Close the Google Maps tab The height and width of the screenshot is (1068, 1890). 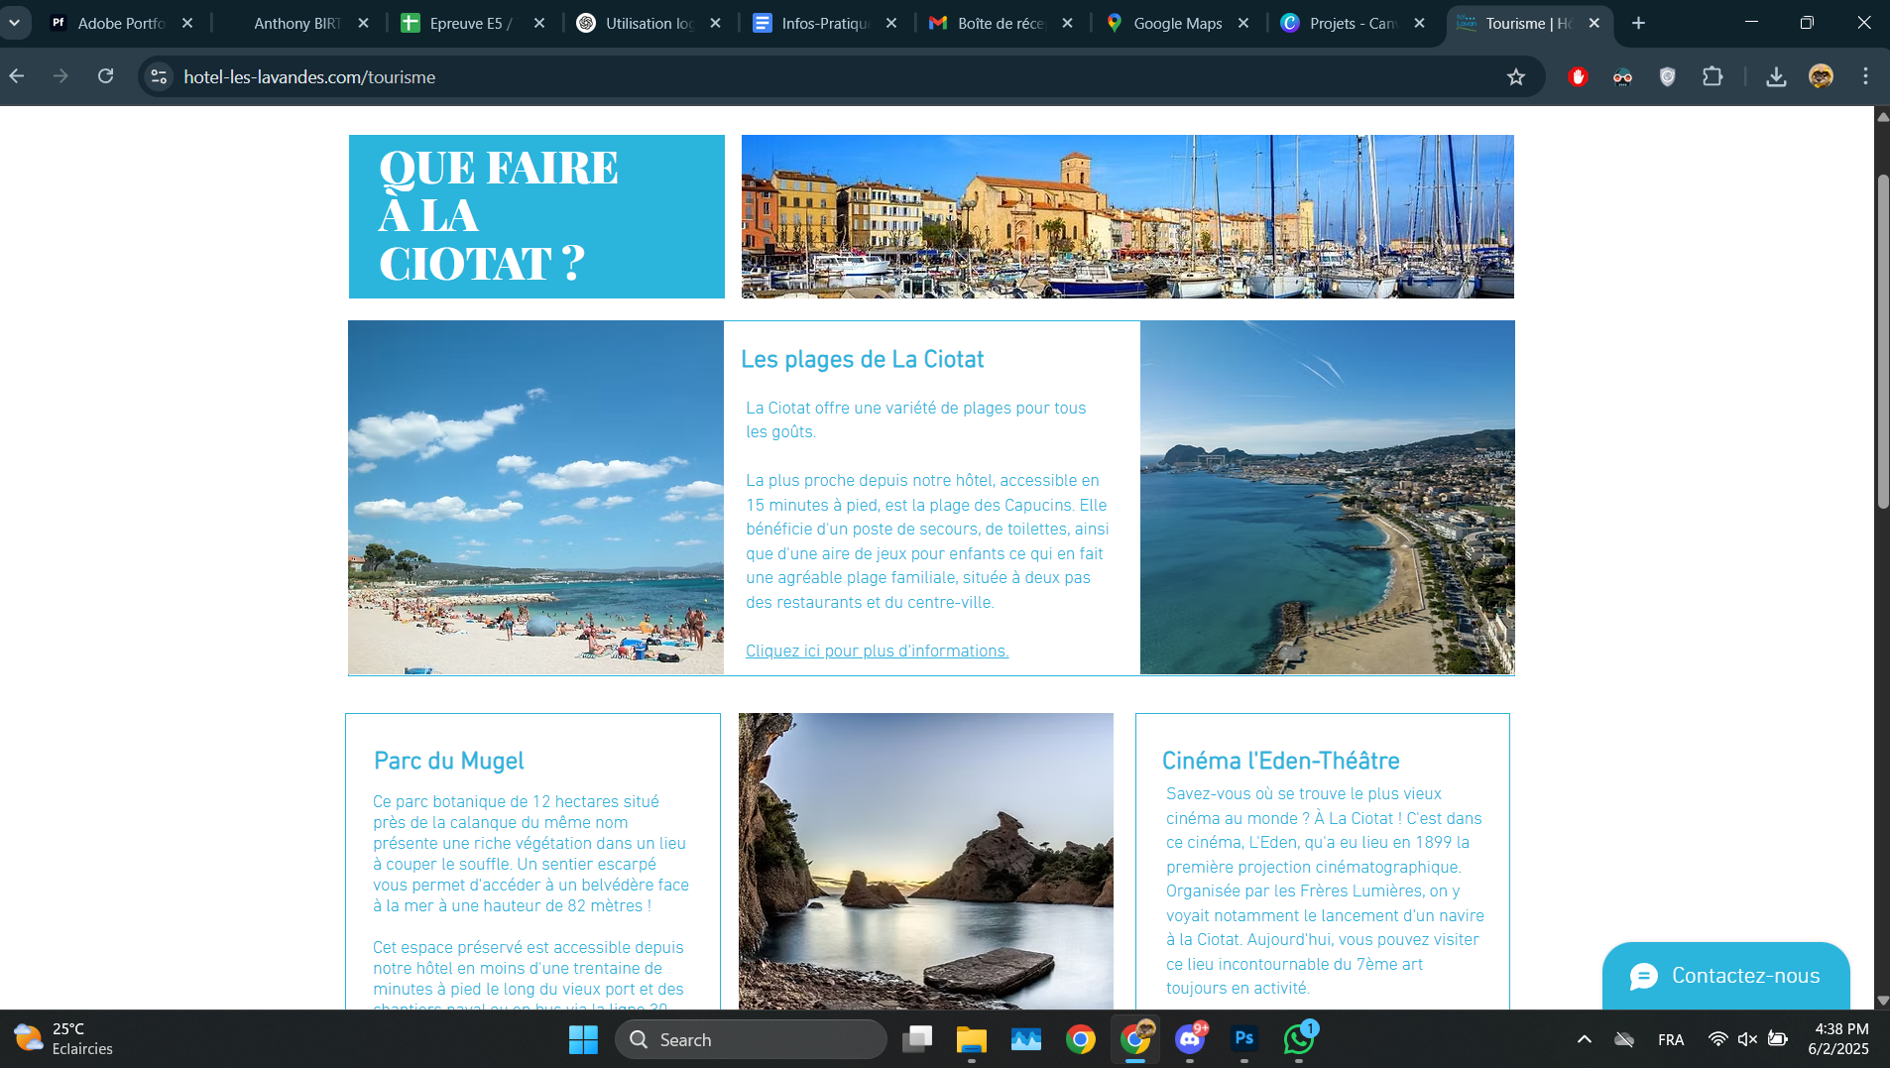pos(1243,23)
